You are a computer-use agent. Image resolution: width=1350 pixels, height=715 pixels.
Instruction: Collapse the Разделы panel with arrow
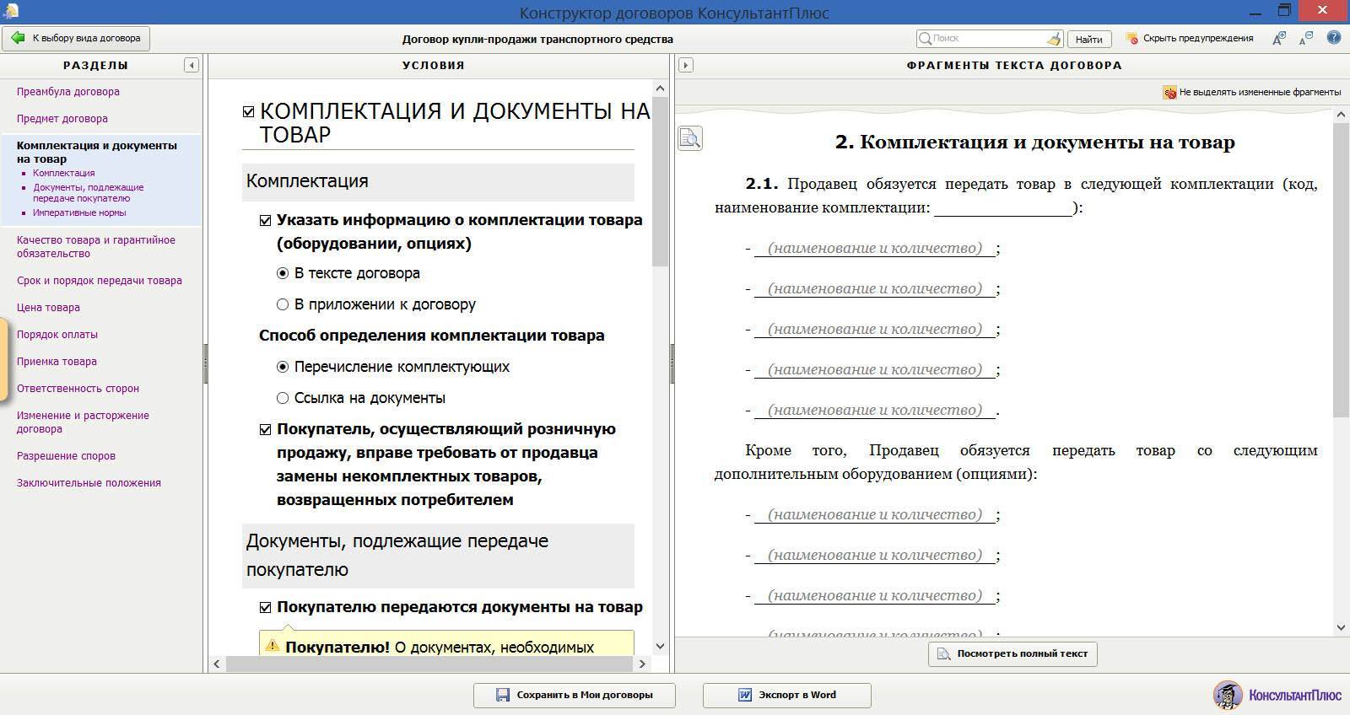click(192, 65)
